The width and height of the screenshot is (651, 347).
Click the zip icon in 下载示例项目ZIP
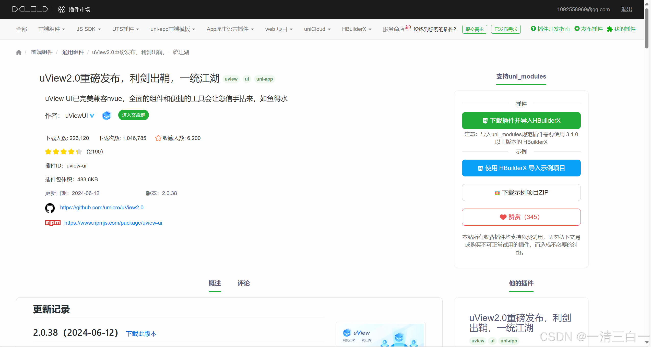click(497, 193)
